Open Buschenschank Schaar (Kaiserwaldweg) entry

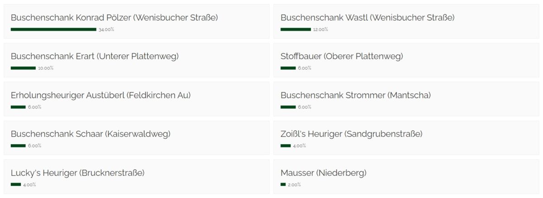(136, 138)
